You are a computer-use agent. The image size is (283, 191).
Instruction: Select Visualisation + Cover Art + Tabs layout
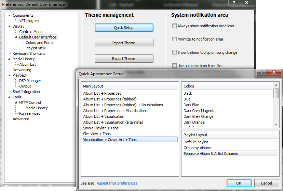(130, 140)
